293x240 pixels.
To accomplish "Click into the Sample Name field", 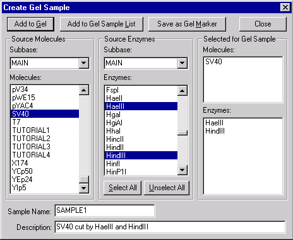I will 105,210.
